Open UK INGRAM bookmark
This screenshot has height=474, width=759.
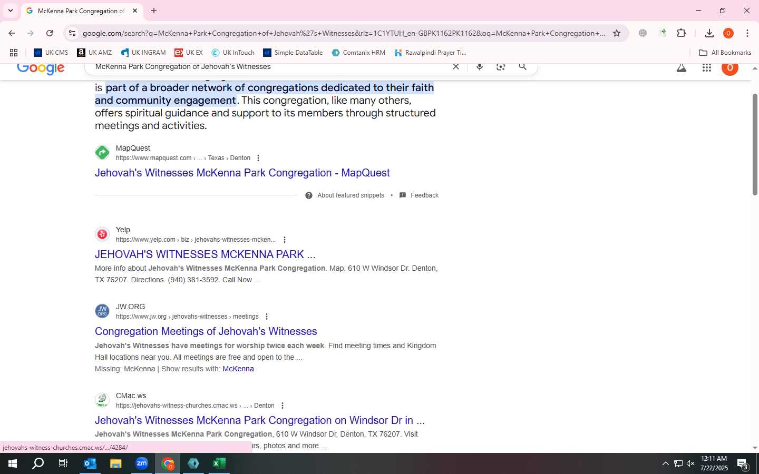click(x=143, y=53)
